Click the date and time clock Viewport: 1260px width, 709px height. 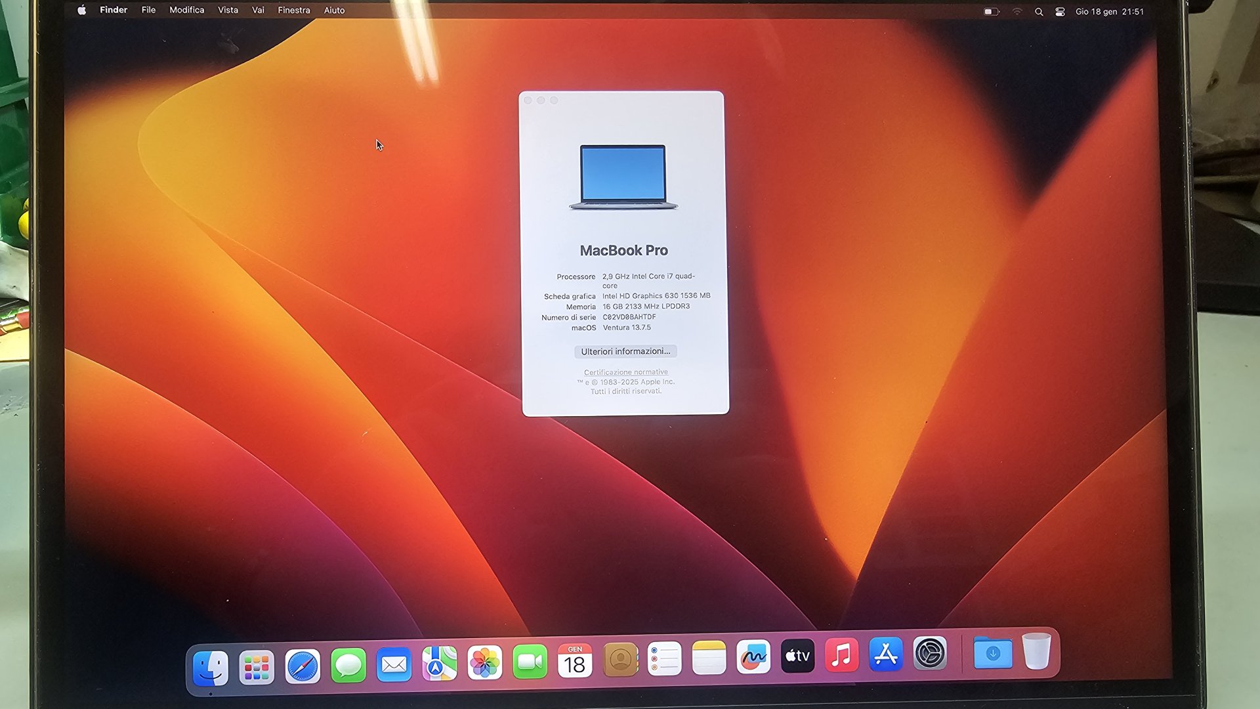pos(1109,12)
